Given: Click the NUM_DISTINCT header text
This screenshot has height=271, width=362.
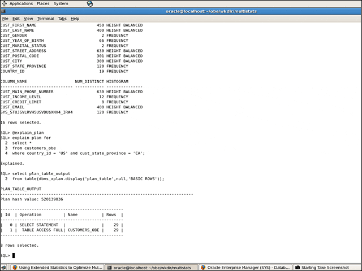Looking at the screenshot, I should point(89,81).
